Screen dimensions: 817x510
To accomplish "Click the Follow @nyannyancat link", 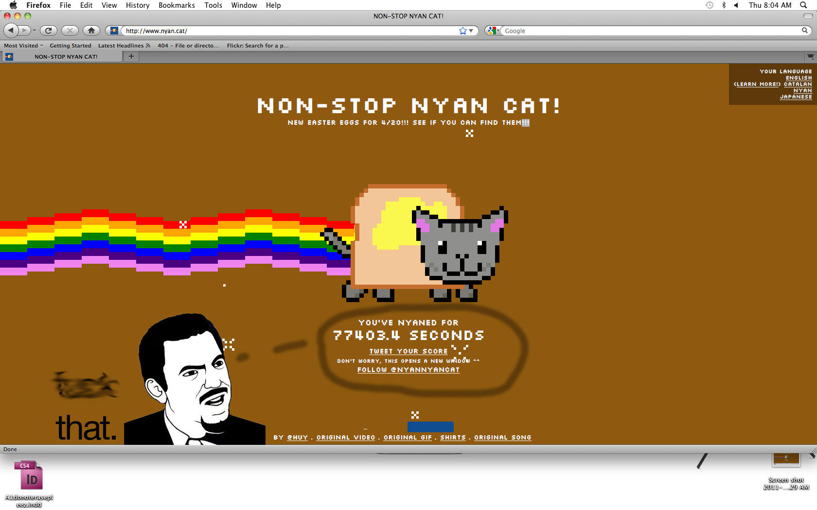I will [408, 370].
